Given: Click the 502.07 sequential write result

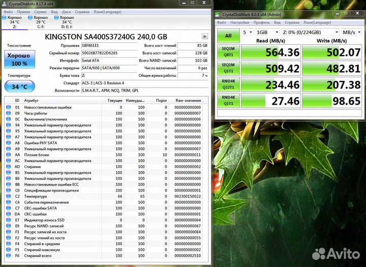Looking at the screenshot, I should click(332, 52).
